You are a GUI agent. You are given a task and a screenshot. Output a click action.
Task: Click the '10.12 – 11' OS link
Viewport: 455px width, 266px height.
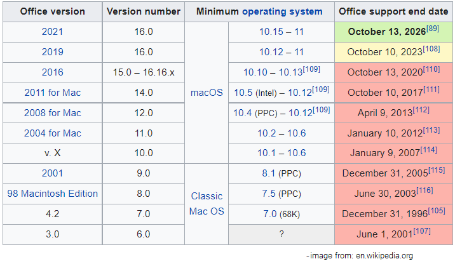pyautogui.click(x=281, y=52)
